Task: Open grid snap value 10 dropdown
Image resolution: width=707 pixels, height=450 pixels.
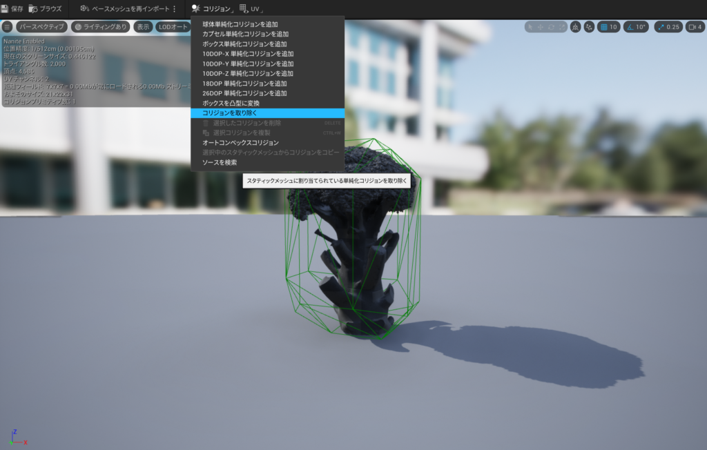Action: click(x=613, y=27)
